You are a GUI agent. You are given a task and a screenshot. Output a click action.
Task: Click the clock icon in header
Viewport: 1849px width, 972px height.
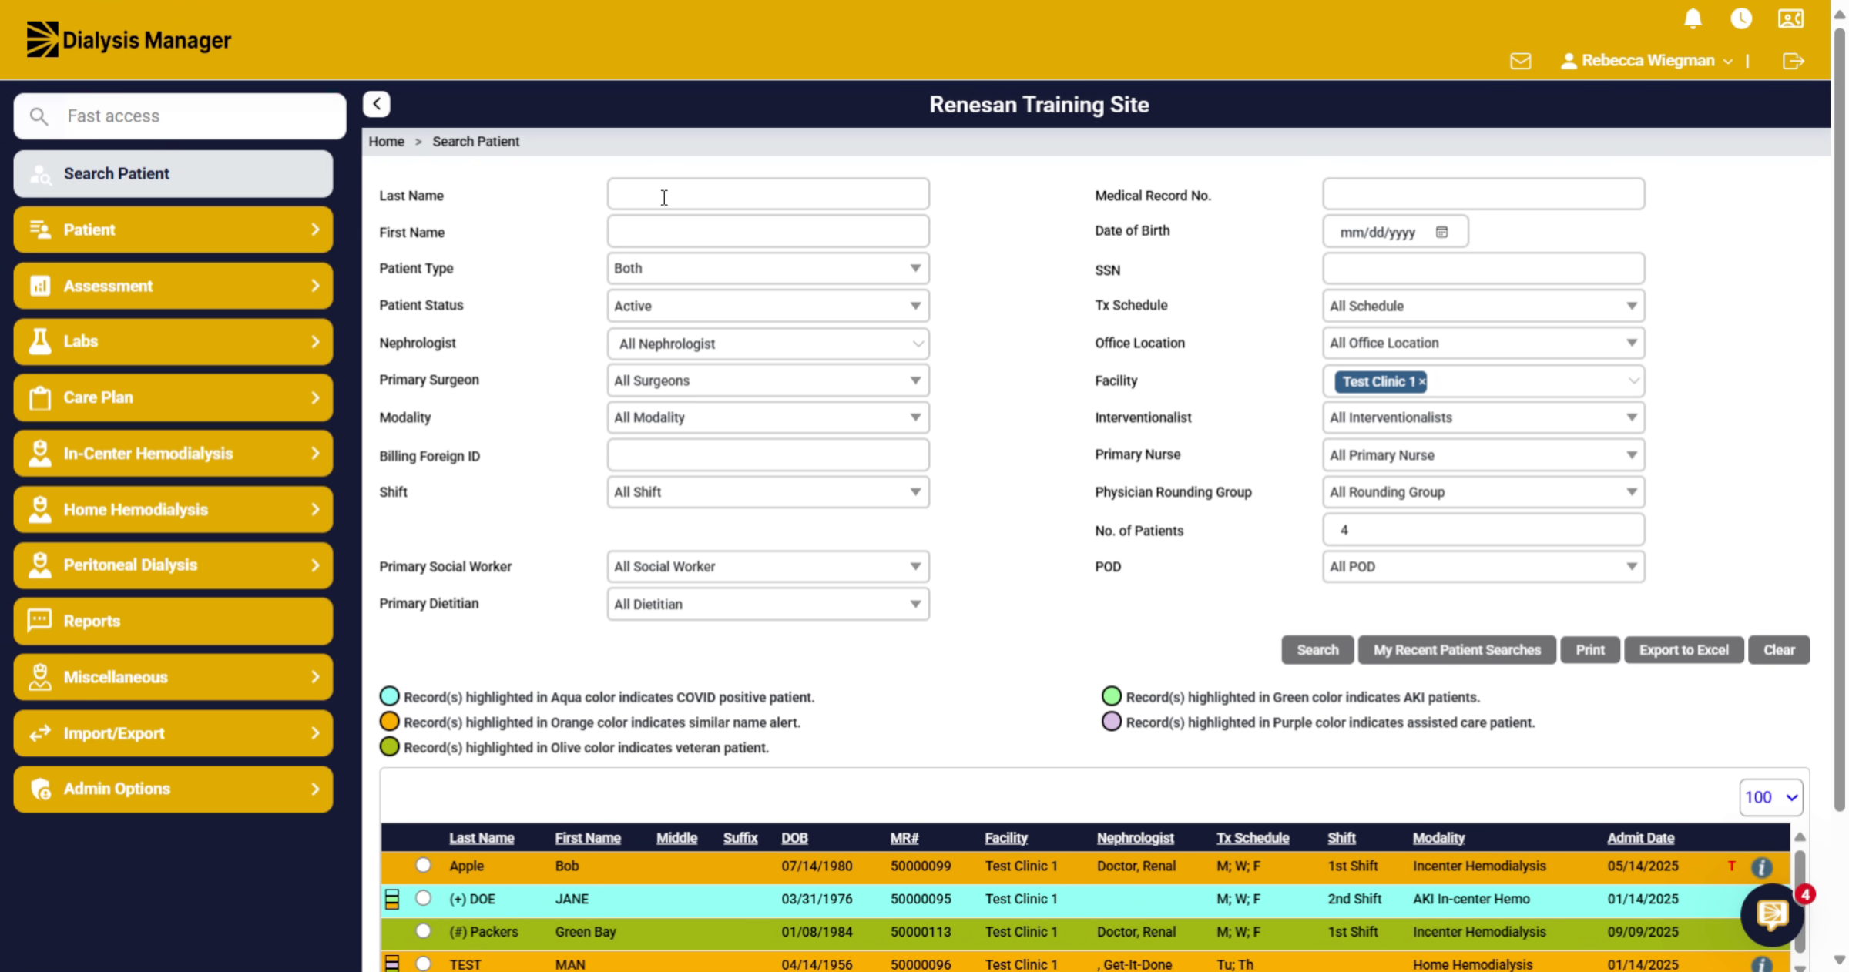[1741, 18]
